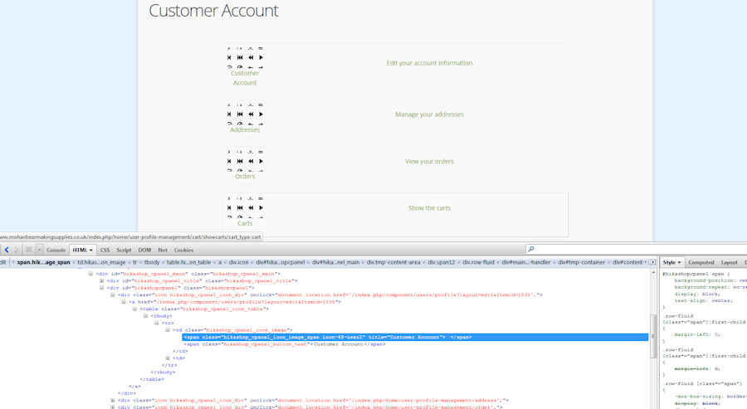Image resolution: width=747 pixels, height=409 pixels.
Task: Select the hikashop_cpanel_button_text span line
Action: click(285, 344)
